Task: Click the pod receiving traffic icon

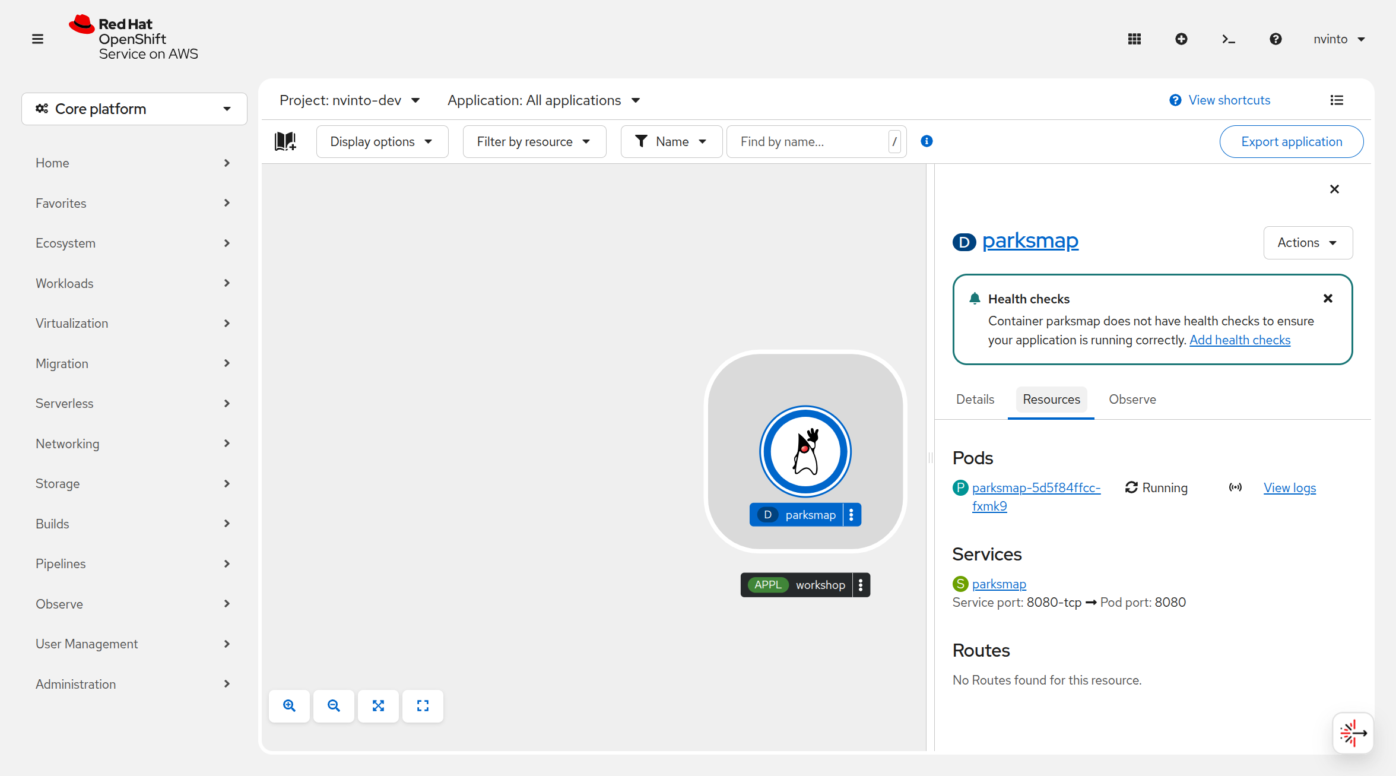Action: (1235, 487)
